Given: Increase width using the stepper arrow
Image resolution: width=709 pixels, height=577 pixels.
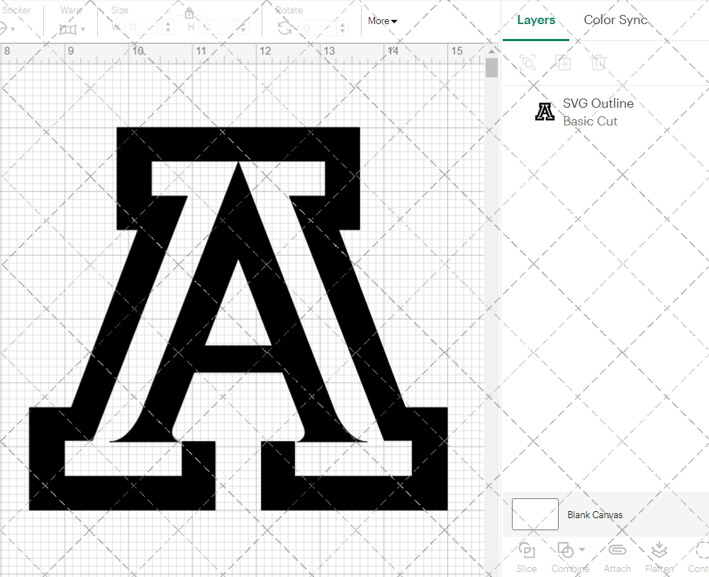Looking at the screenshot, I should pyautogui.click(x=168, y=22).
